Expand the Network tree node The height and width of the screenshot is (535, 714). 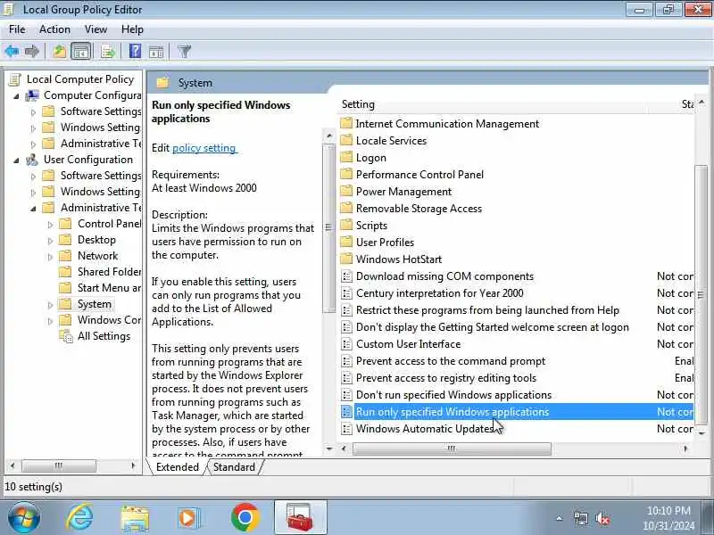(50, 257)
